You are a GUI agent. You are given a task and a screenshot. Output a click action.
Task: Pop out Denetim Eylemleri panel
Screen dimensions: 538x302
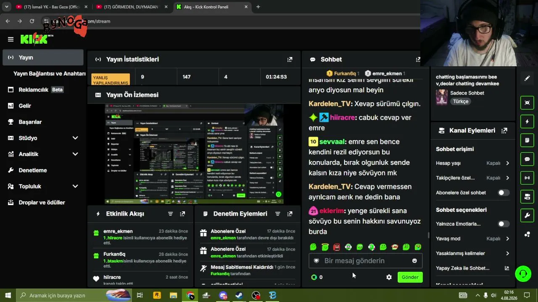point(290,214)
